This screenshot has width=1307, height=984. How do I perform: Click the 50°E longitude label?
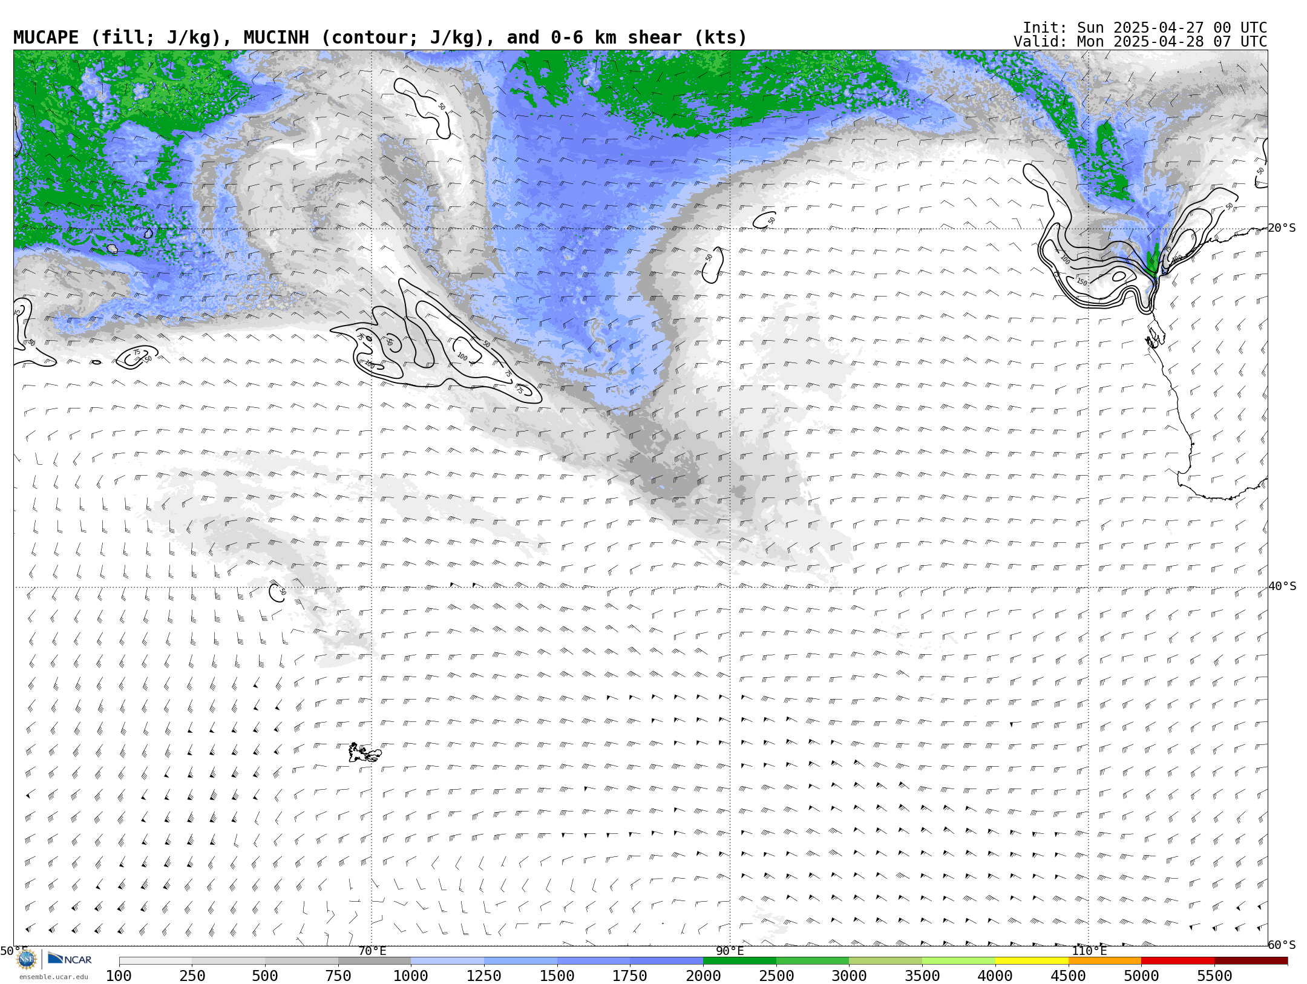pyautogui.click(x=14, y=951)
